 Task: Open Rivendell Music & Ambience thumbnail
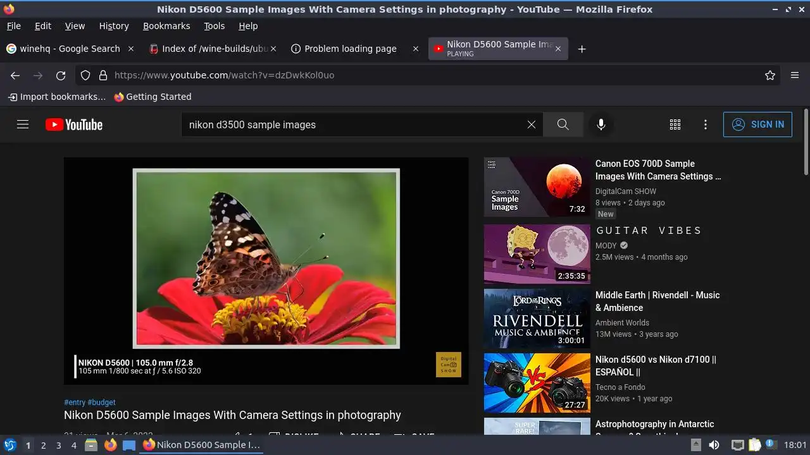537,318
